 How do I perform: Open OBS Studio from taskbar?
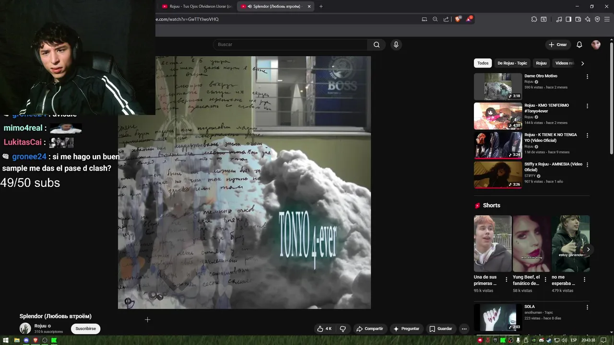click(x=45, y=340)
